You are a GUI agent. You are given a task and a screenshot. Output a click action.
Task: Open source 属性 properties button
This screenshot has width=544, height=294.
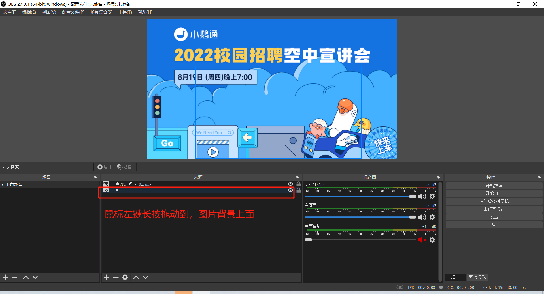(105, 167)
